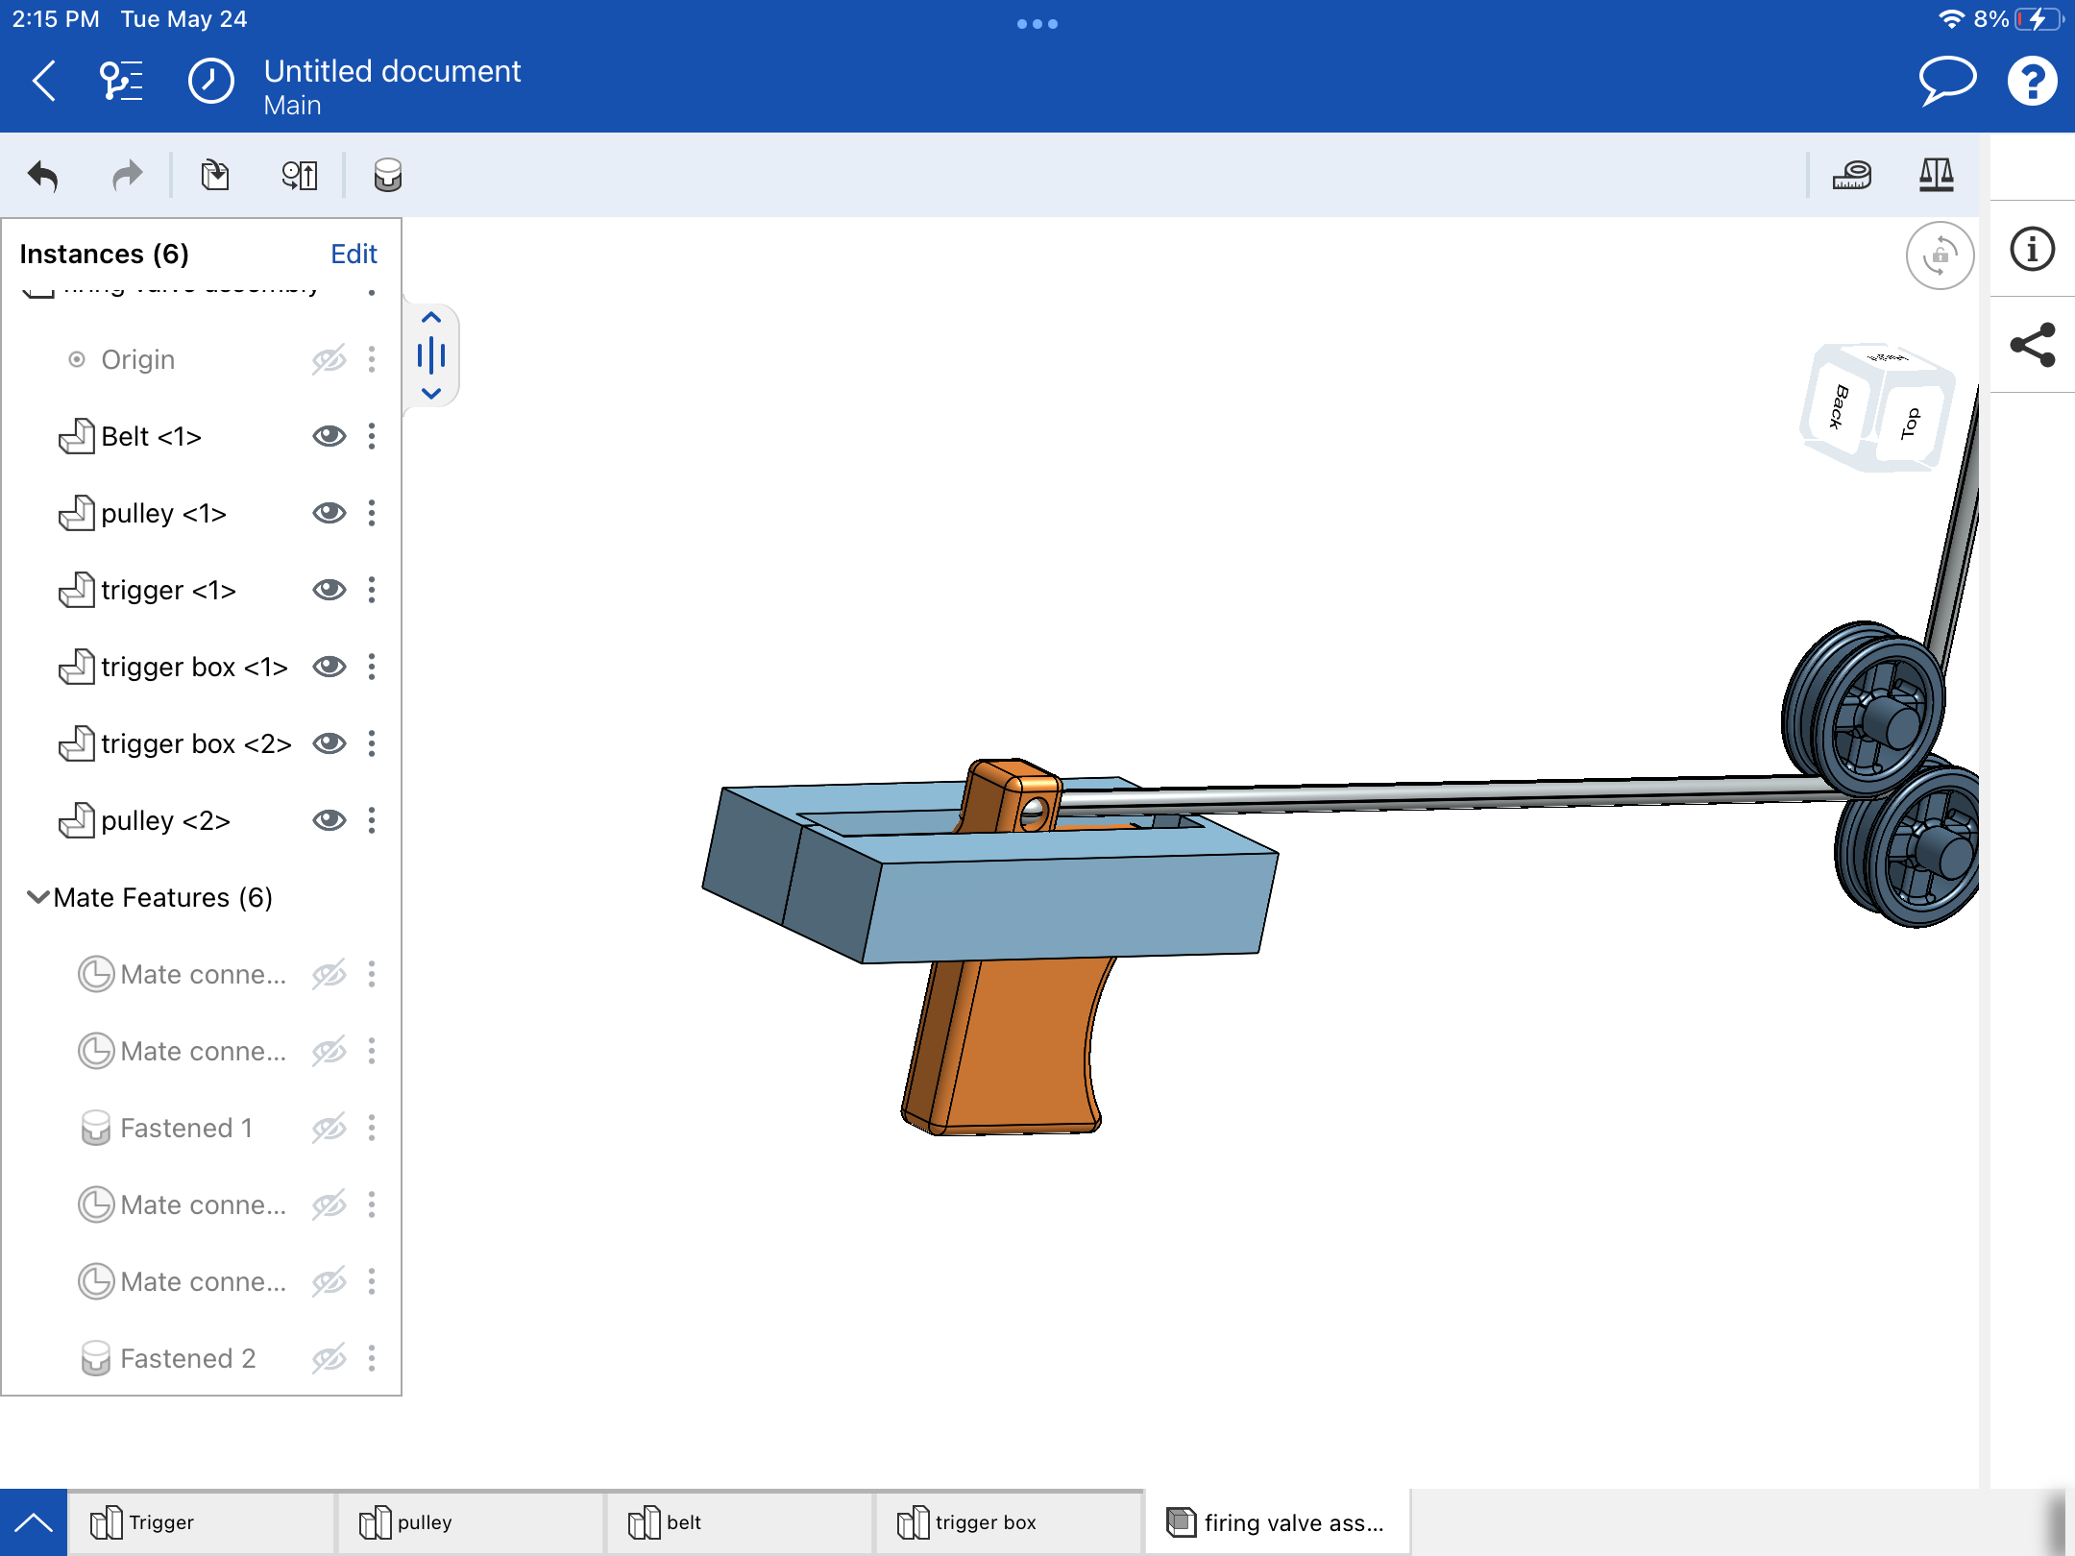
Task: Undo last action arrow
Action: pos(43,176)
